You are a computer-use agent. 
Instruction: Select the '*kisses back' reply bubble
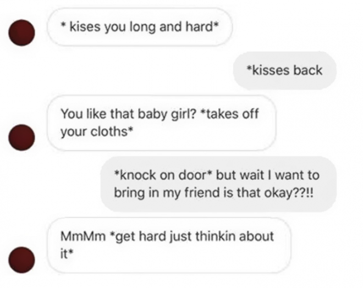point(284,70)
